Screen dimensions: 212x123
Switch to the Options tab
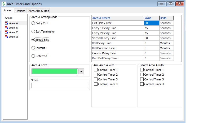[x=20, y=11]
